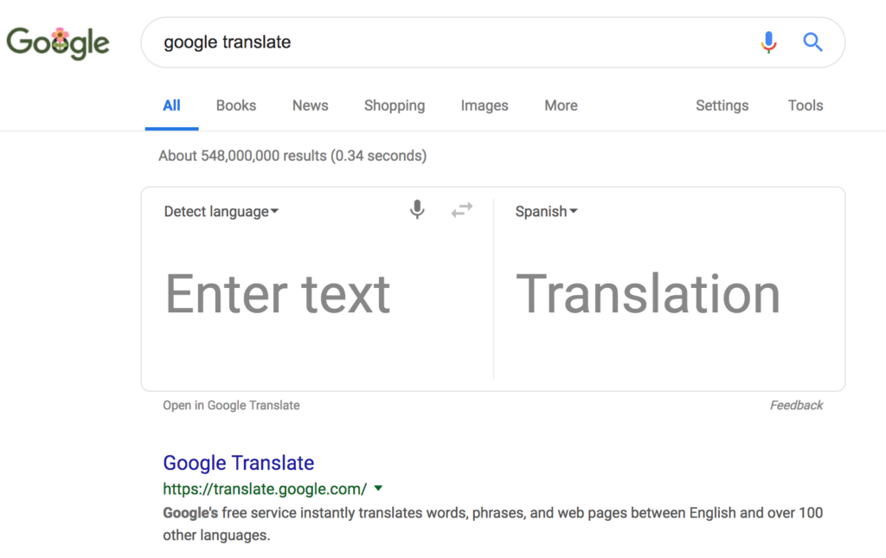Activate the translate widget microphone input

[417, 209]
